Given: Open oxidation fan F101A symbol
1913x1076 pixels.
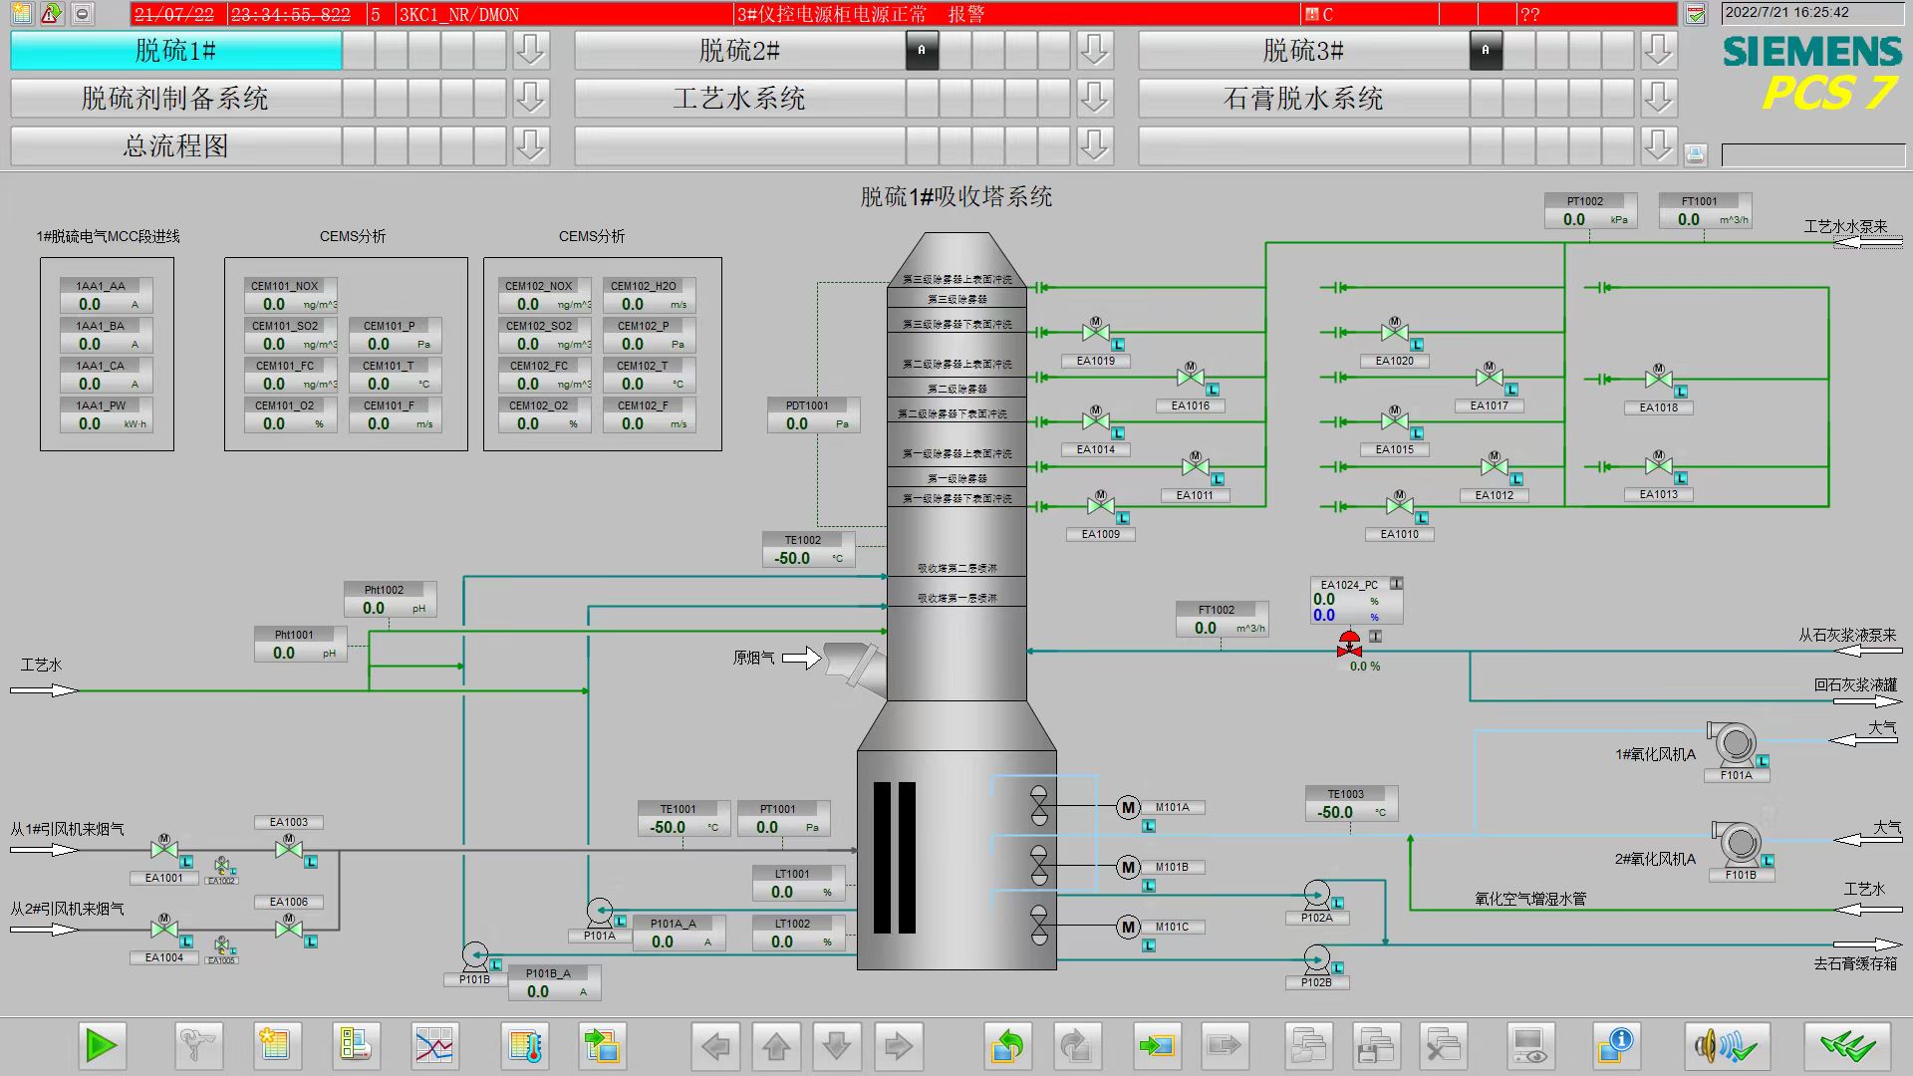Looking at the screenshot, I should pos(1734,743).
